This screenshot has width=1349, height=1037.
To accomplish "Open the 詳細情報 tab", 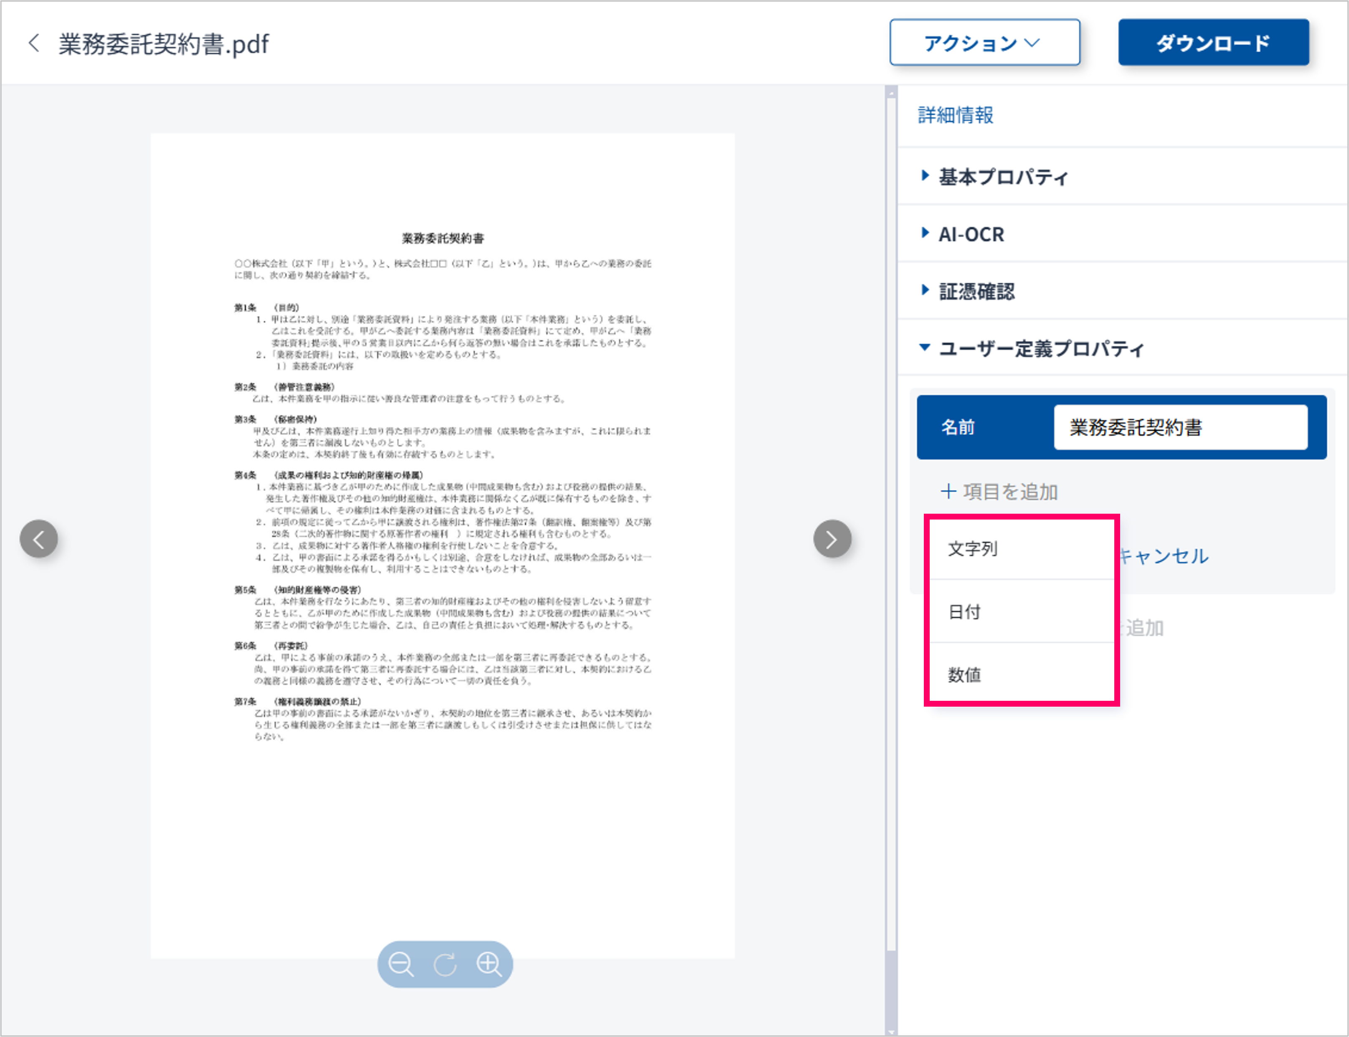I will (x=955, y=115).
